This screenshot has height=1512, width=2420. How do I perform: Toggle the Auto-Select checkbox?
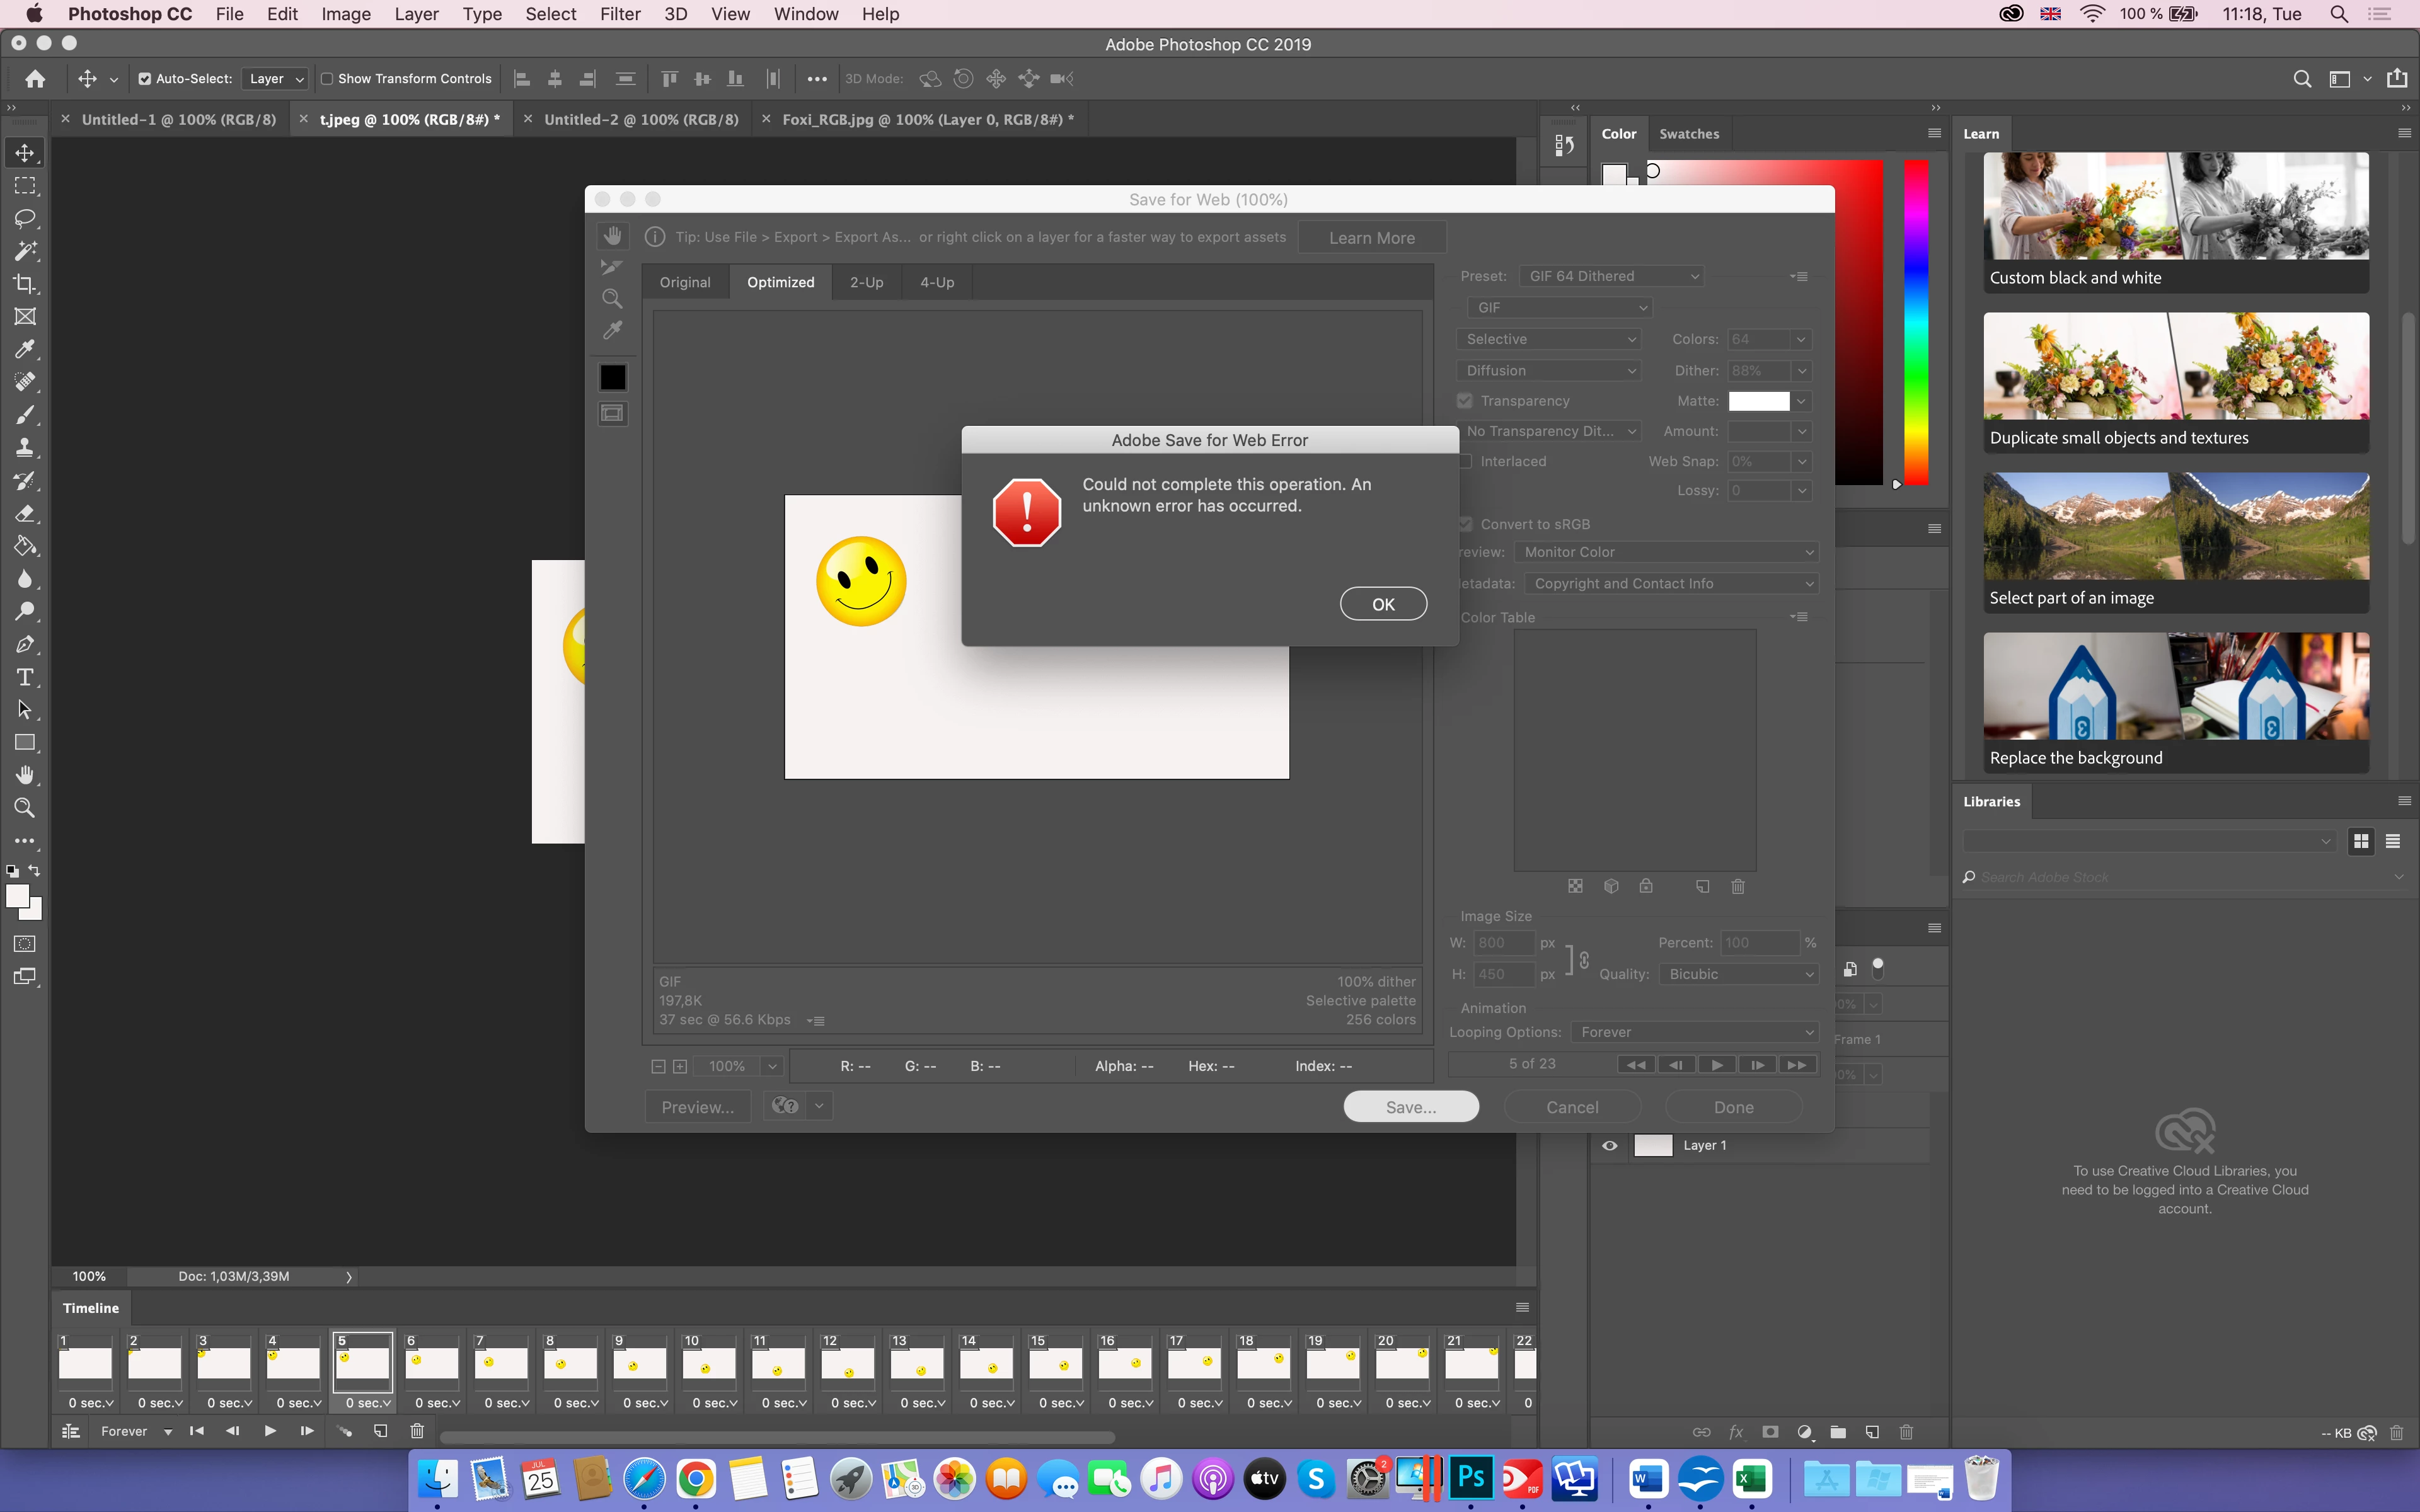click(x=145, y=79)
